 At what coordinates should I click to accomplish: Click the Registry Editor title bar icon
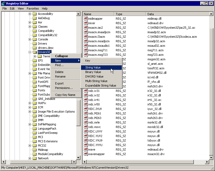[x=3, y=3]
